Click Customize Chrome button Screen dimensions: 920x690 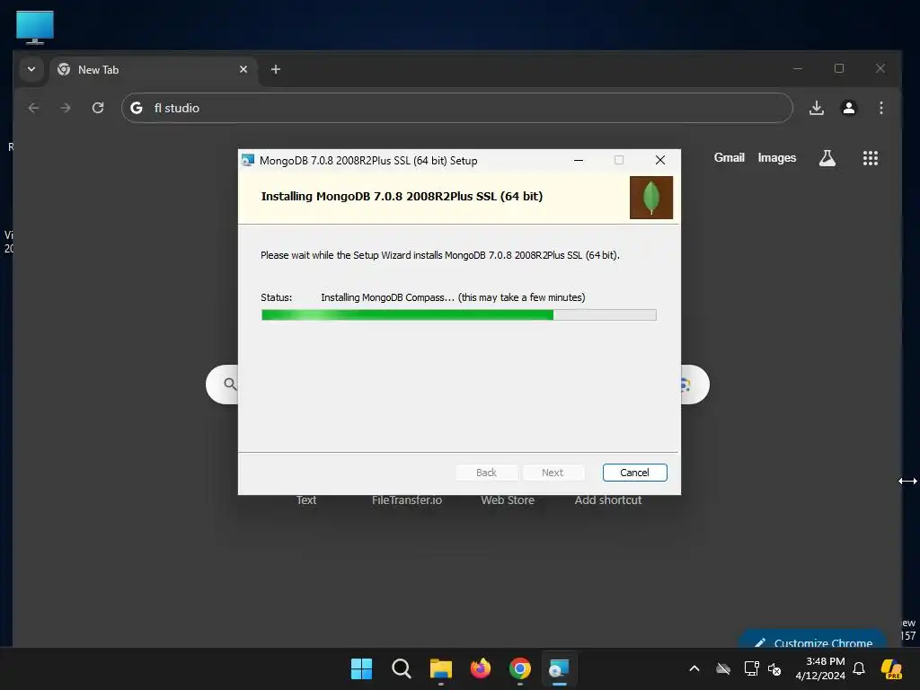pos(813,640)
